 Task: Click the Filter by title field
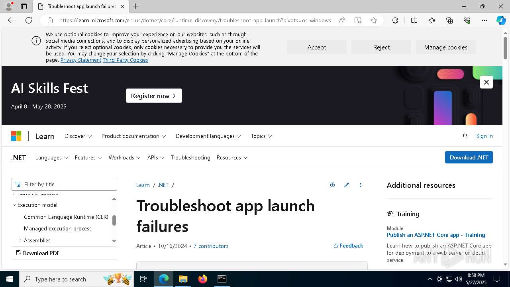coord(64,184)
